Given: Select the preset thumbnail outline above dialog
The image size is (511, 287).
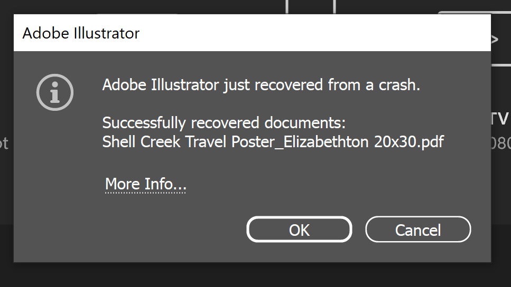Looking at the screenshot, I should pyautogui.click(x=310, y=7).
